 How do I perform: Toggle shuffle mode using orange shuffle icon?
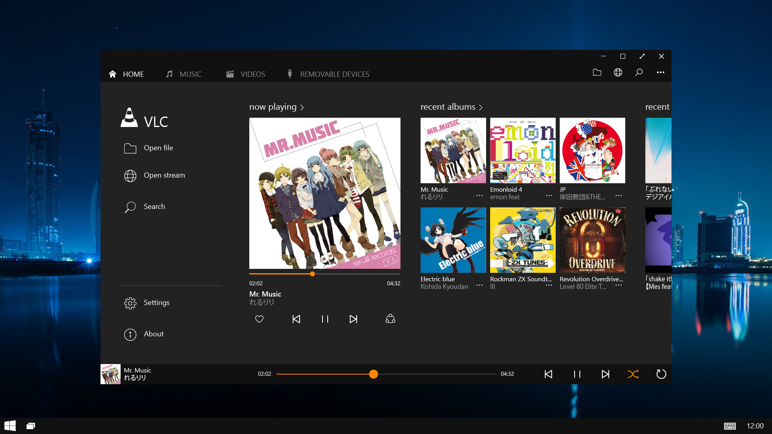click(632, 374)
